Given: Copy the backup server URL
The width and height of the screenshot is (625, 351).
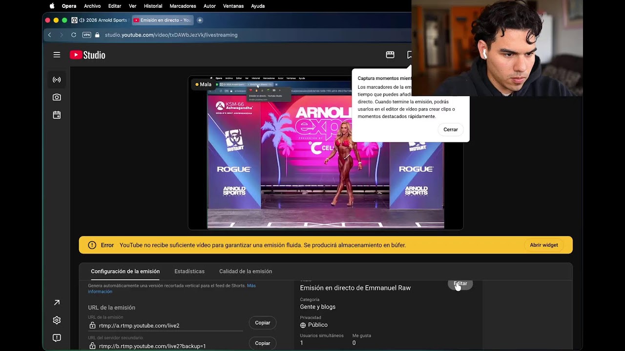Looking at the screenshot, I should click(x=263, y=343).
